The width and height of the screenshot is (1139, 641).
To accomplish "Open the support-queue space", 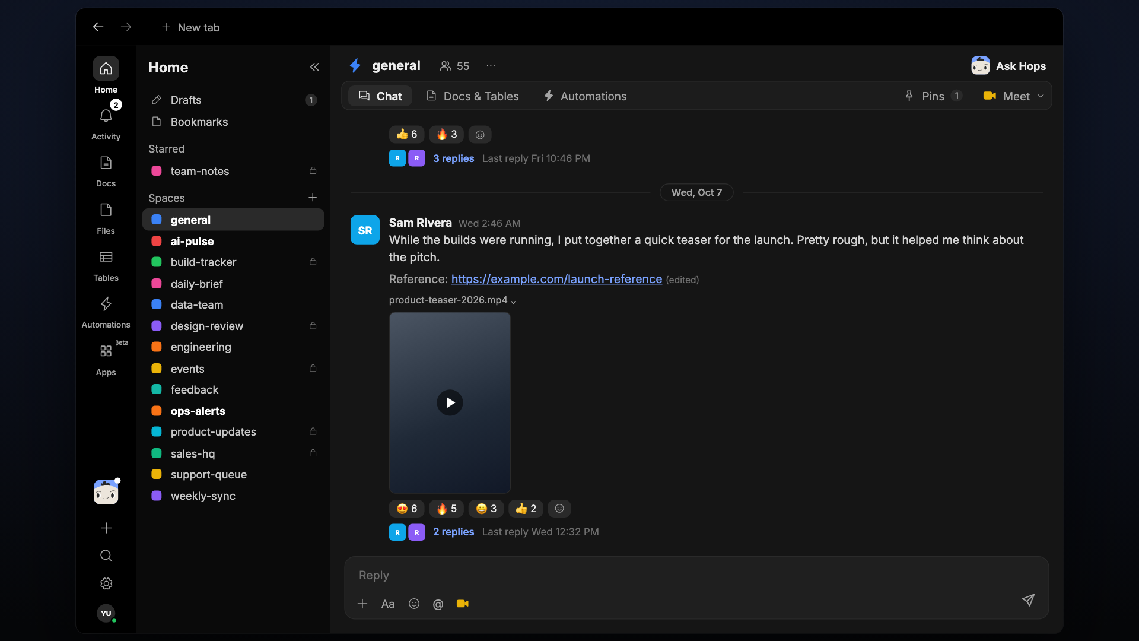I will 233,474.
